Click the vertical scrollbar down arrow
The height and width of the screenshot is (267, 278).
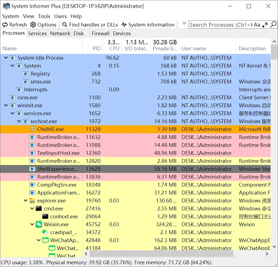274,246
